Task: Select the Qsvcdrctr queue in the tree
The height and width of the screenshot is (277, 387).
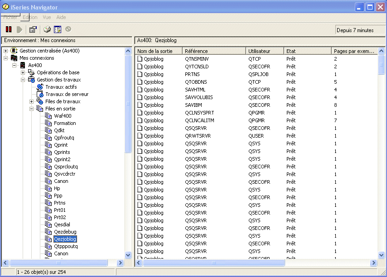Action: tap(65, 174)
